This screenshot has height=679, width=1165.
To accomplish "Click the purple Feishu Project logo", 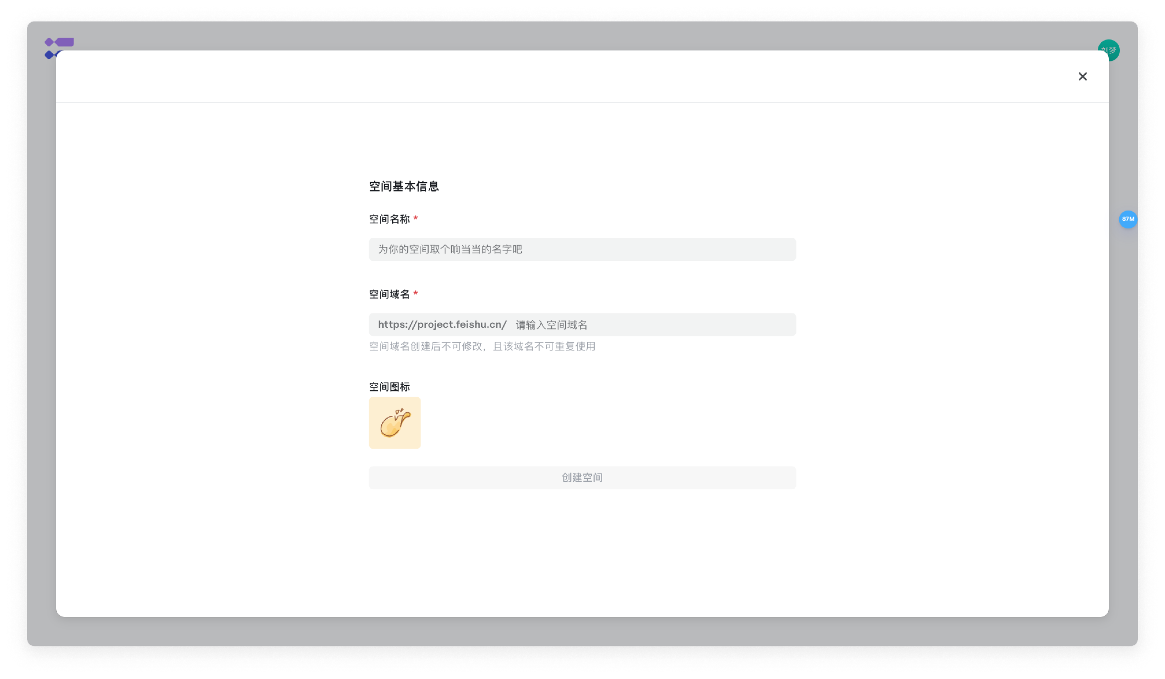I will click(59, 48).
